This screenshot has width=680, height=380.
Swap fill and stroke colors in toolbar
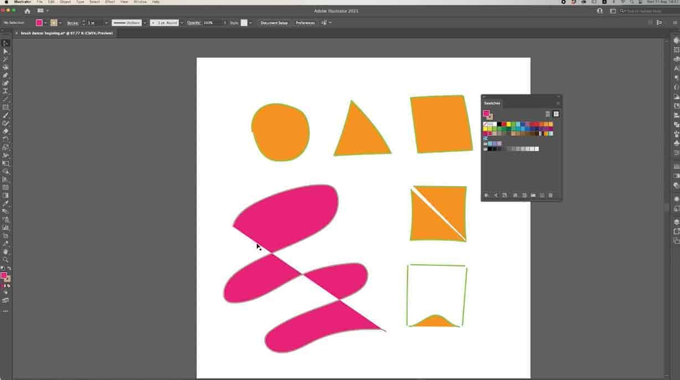point(9,269)
